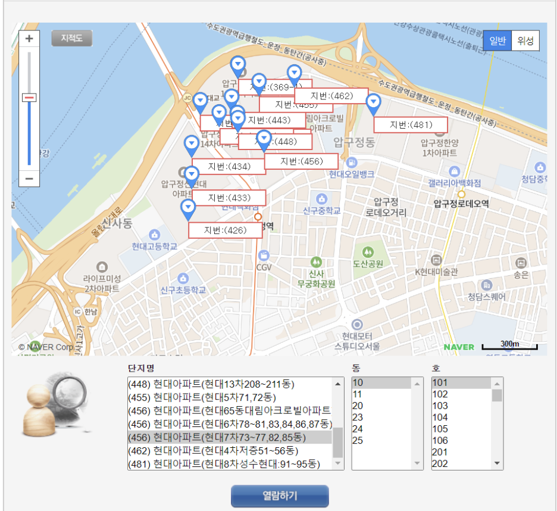This screenshot has height=511, width=557.
Task: Click the topmost map marker pin
Action: point(238,67)
